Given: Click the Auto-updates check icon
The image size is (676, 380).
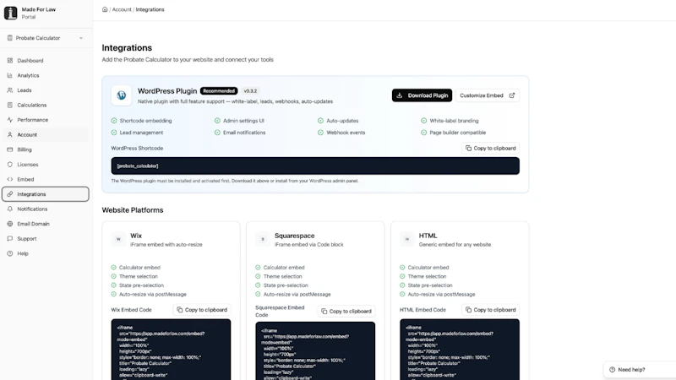Looking at the screenshot, I should tap(320, 121).
